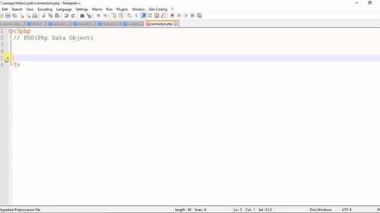The height and width of the screenshot is (213, 380).
Task: Click 'Hypertext Preprocessor file' status text
Action: point(20,209)
